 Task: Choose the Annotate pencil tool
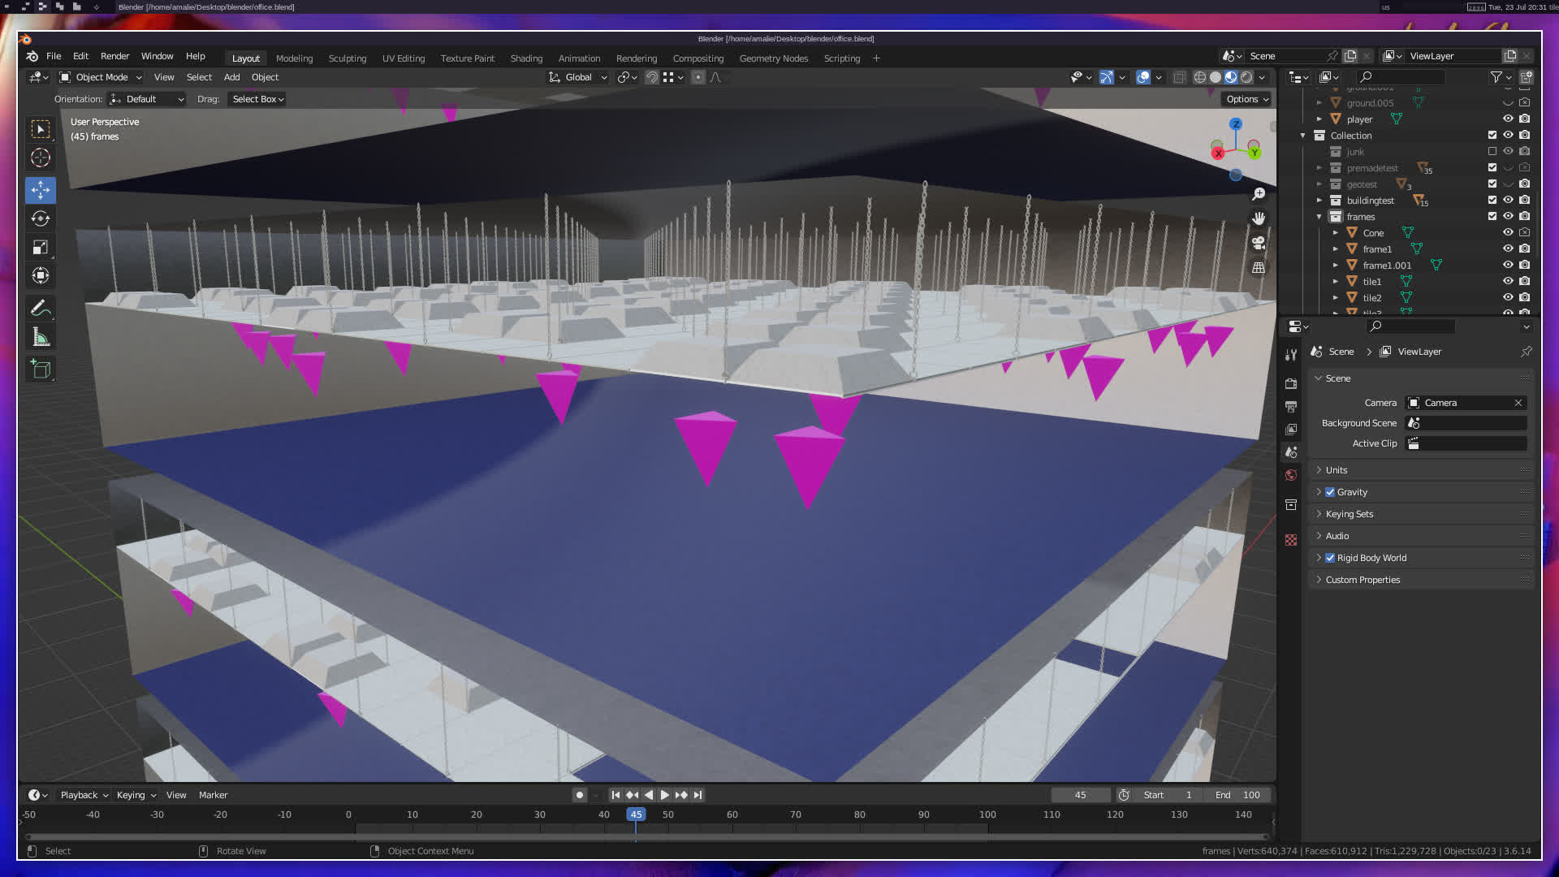pyautogui.click(x=41, y=309)
